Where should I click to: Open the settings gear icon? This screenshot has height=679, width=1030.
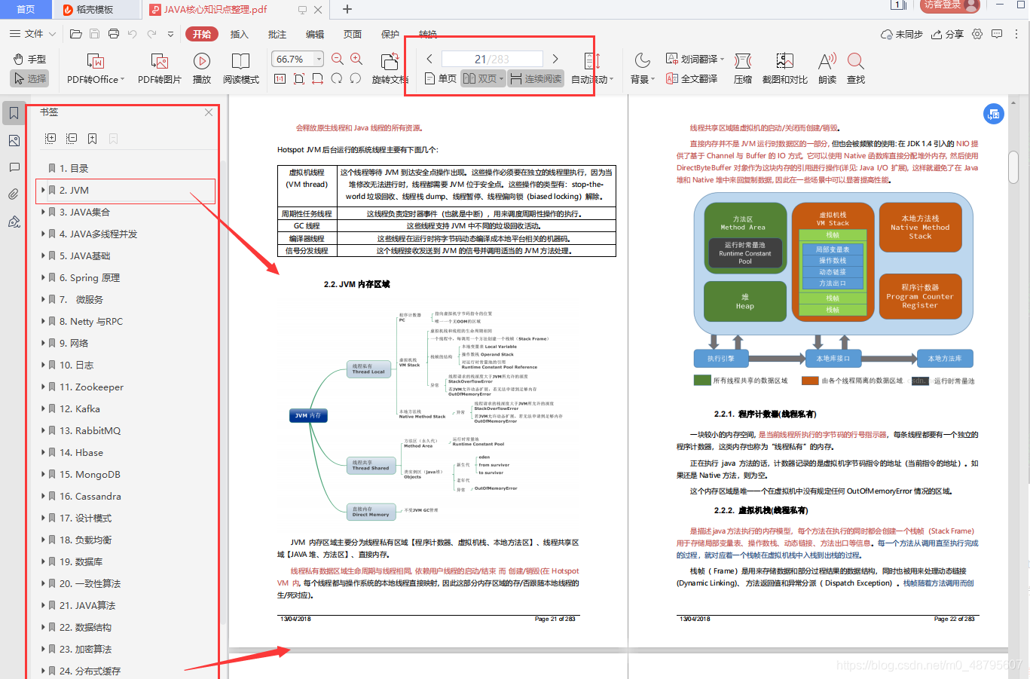[977, 34]
